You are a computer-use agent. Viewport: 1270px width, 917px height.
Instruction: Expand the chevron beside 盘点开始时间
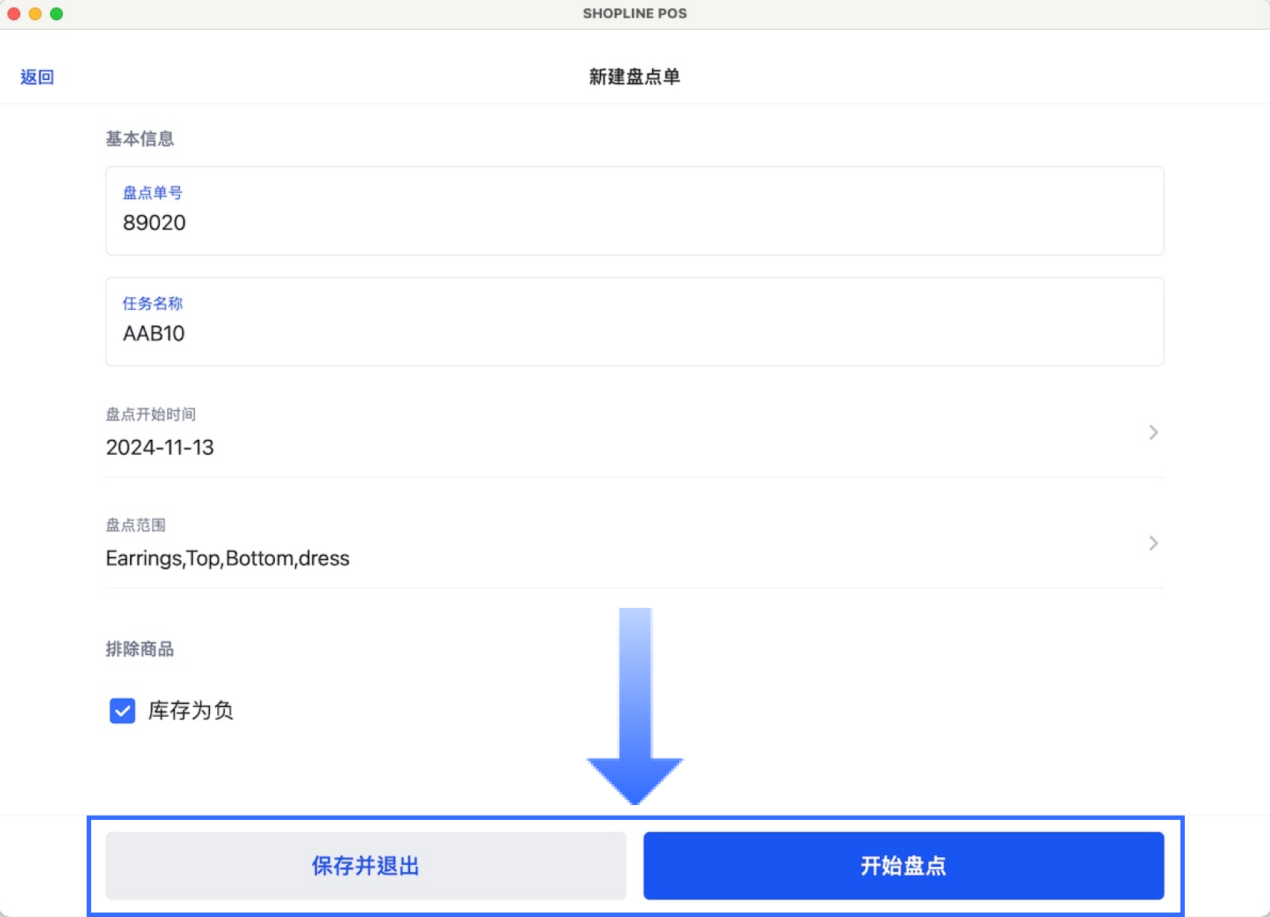1153,432
